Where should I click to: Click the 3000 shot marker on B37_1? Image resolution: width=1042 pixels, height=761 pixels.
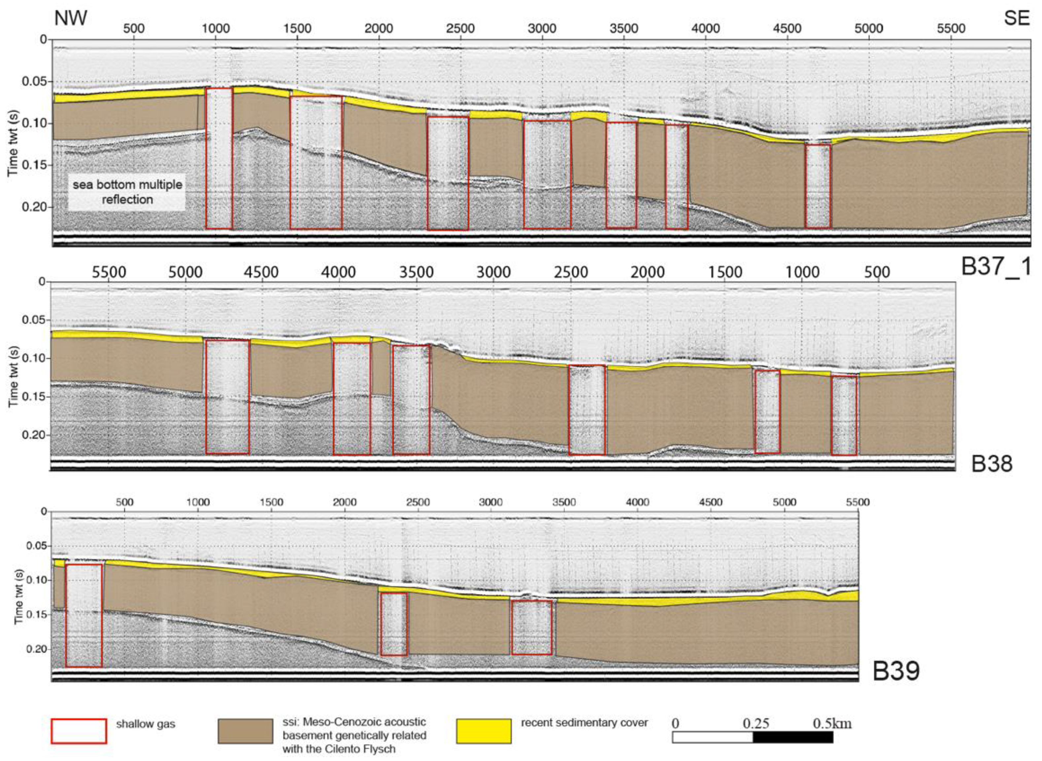pyautogui.click(x=542, y=29)
